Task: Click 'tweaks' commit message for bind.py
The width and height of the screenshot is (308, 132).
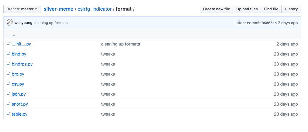Action: pyautogui.click(x=108, y=54)
